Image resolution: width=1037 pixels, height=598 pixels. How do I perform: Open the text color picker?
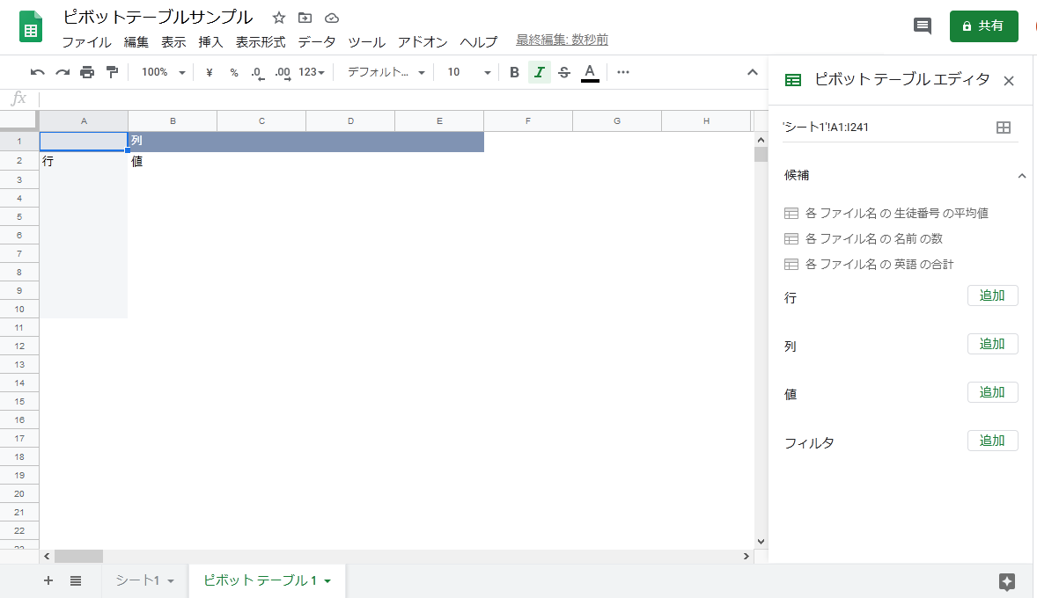pos(590,72)
